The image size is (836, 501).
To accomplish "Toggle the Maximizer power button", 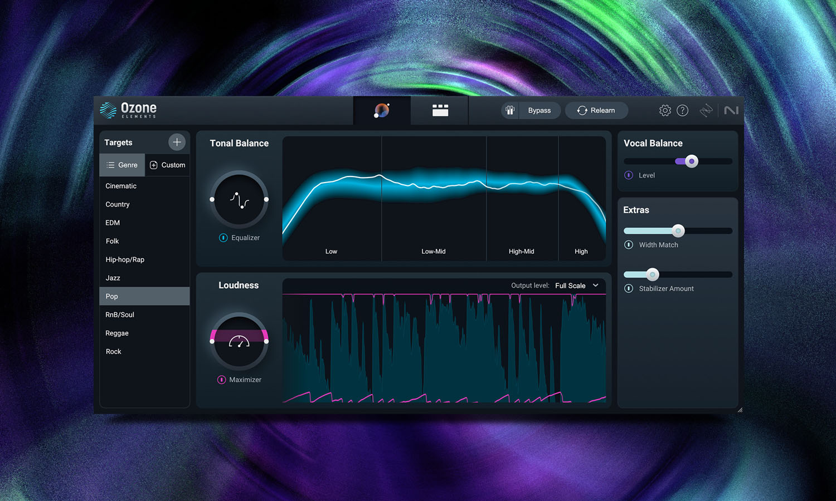I will coord(221,380).
